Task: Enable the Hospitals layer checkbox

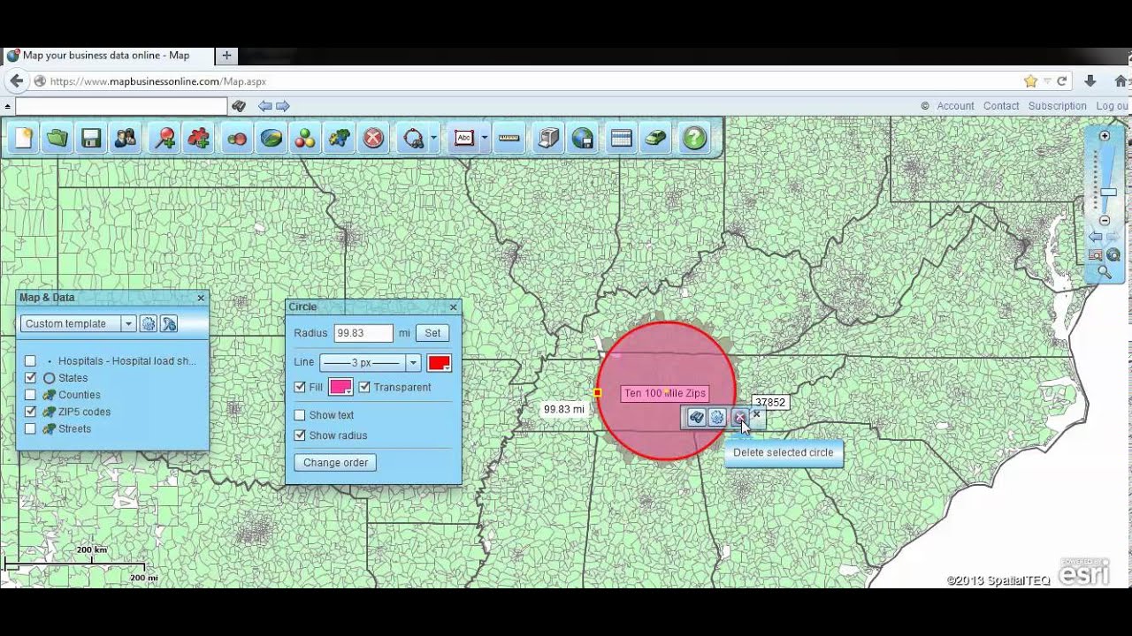Action: click(31, 361)
